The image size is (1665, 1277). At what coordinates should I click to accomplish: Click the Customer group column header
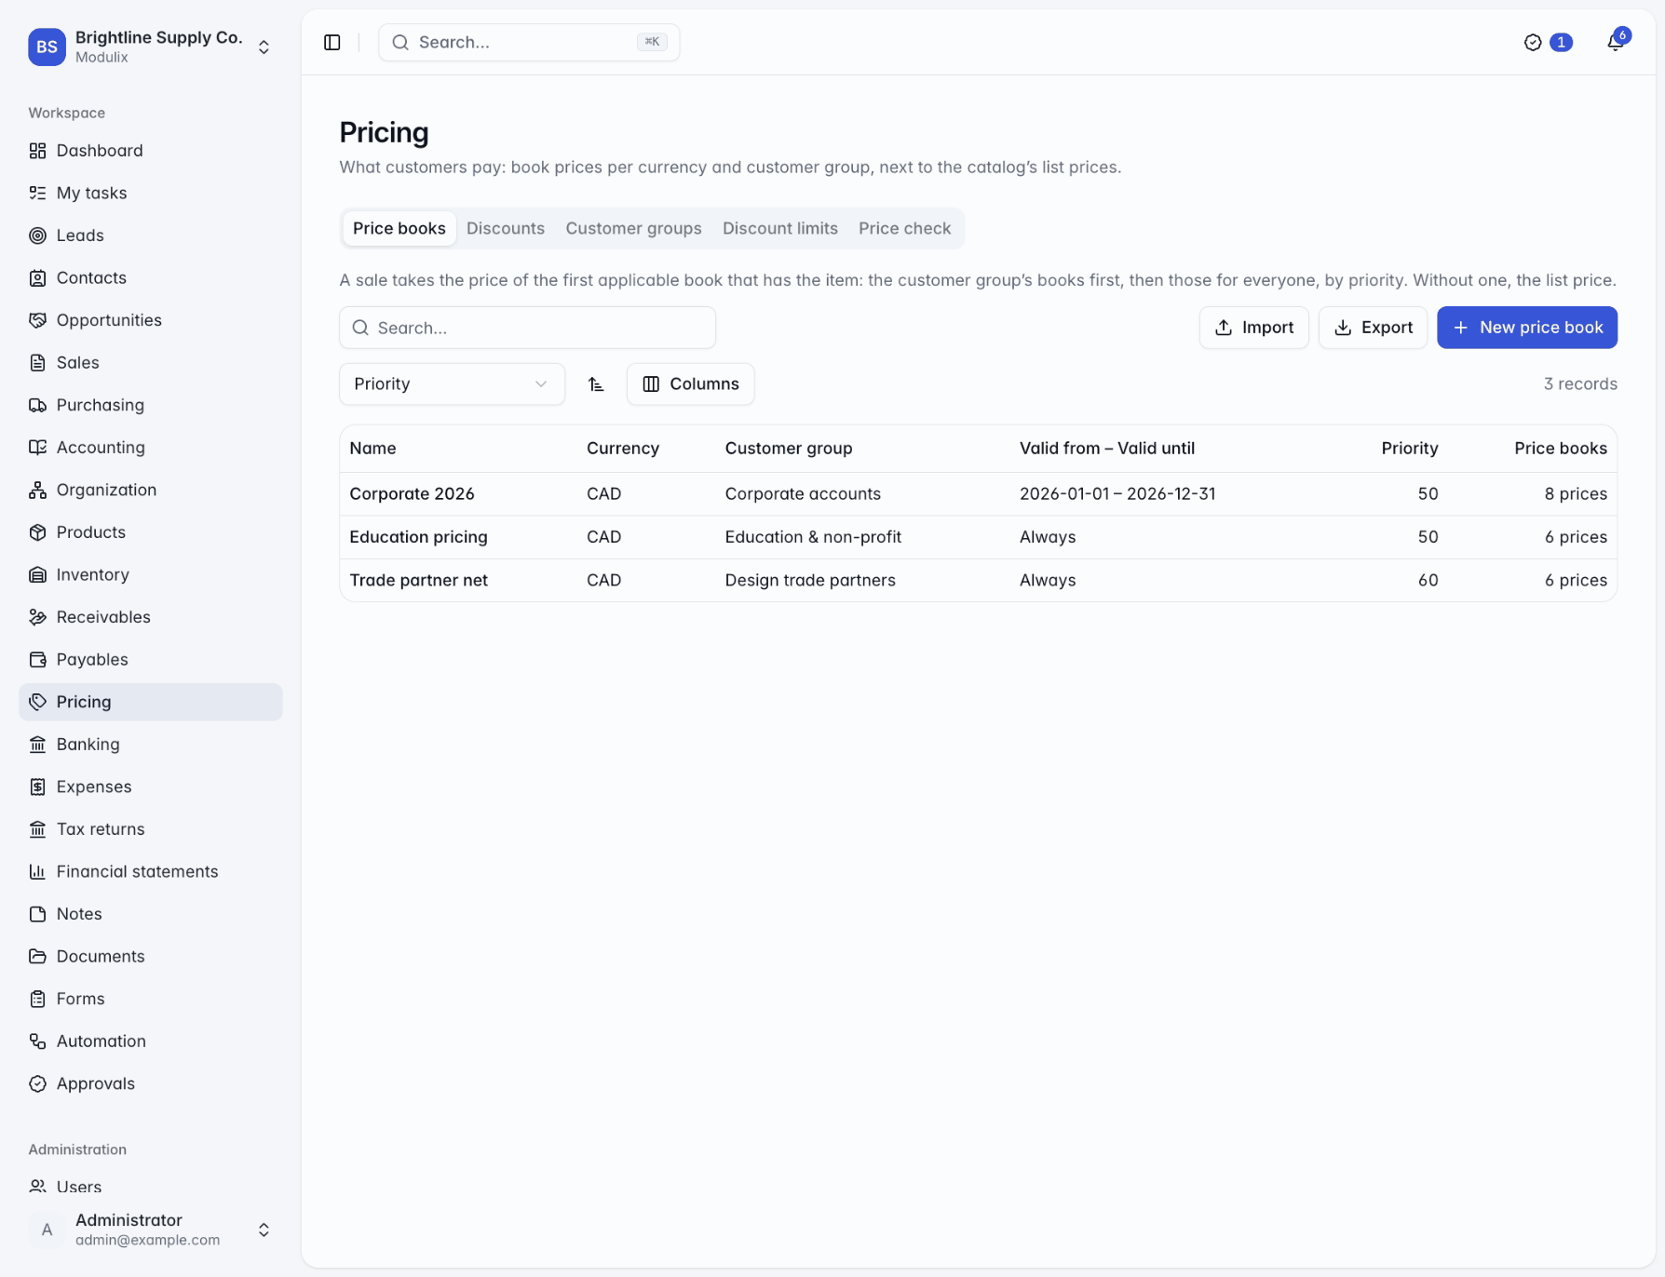[x=789, y=449]
